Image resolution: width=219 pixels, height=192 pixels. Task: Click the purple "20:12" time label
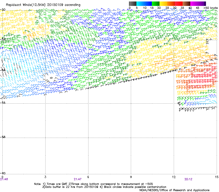[188, 179]
